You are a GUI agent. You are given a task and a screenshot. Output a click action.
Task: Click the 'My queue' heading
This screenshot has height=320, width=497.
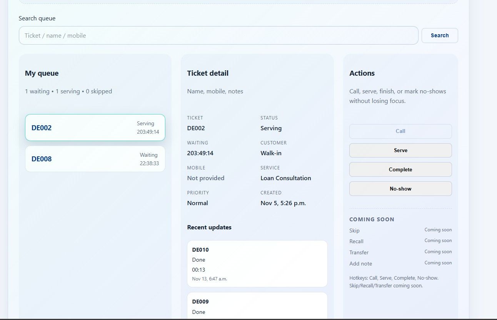42,73
